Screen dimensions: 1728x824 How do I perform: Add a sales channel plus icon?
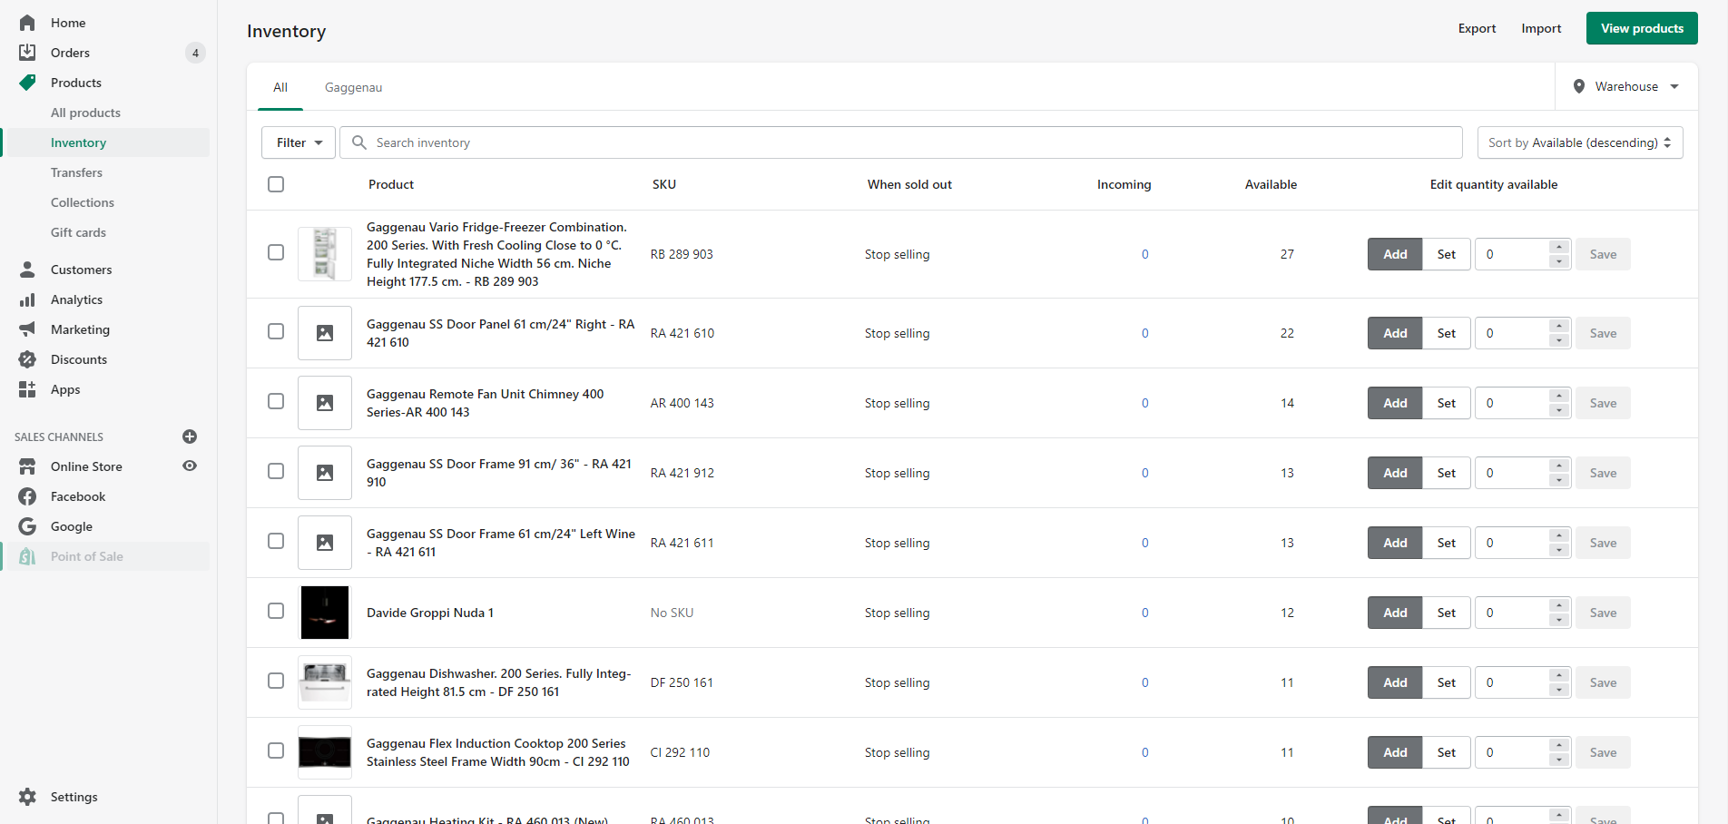click(x=190, y=437)
